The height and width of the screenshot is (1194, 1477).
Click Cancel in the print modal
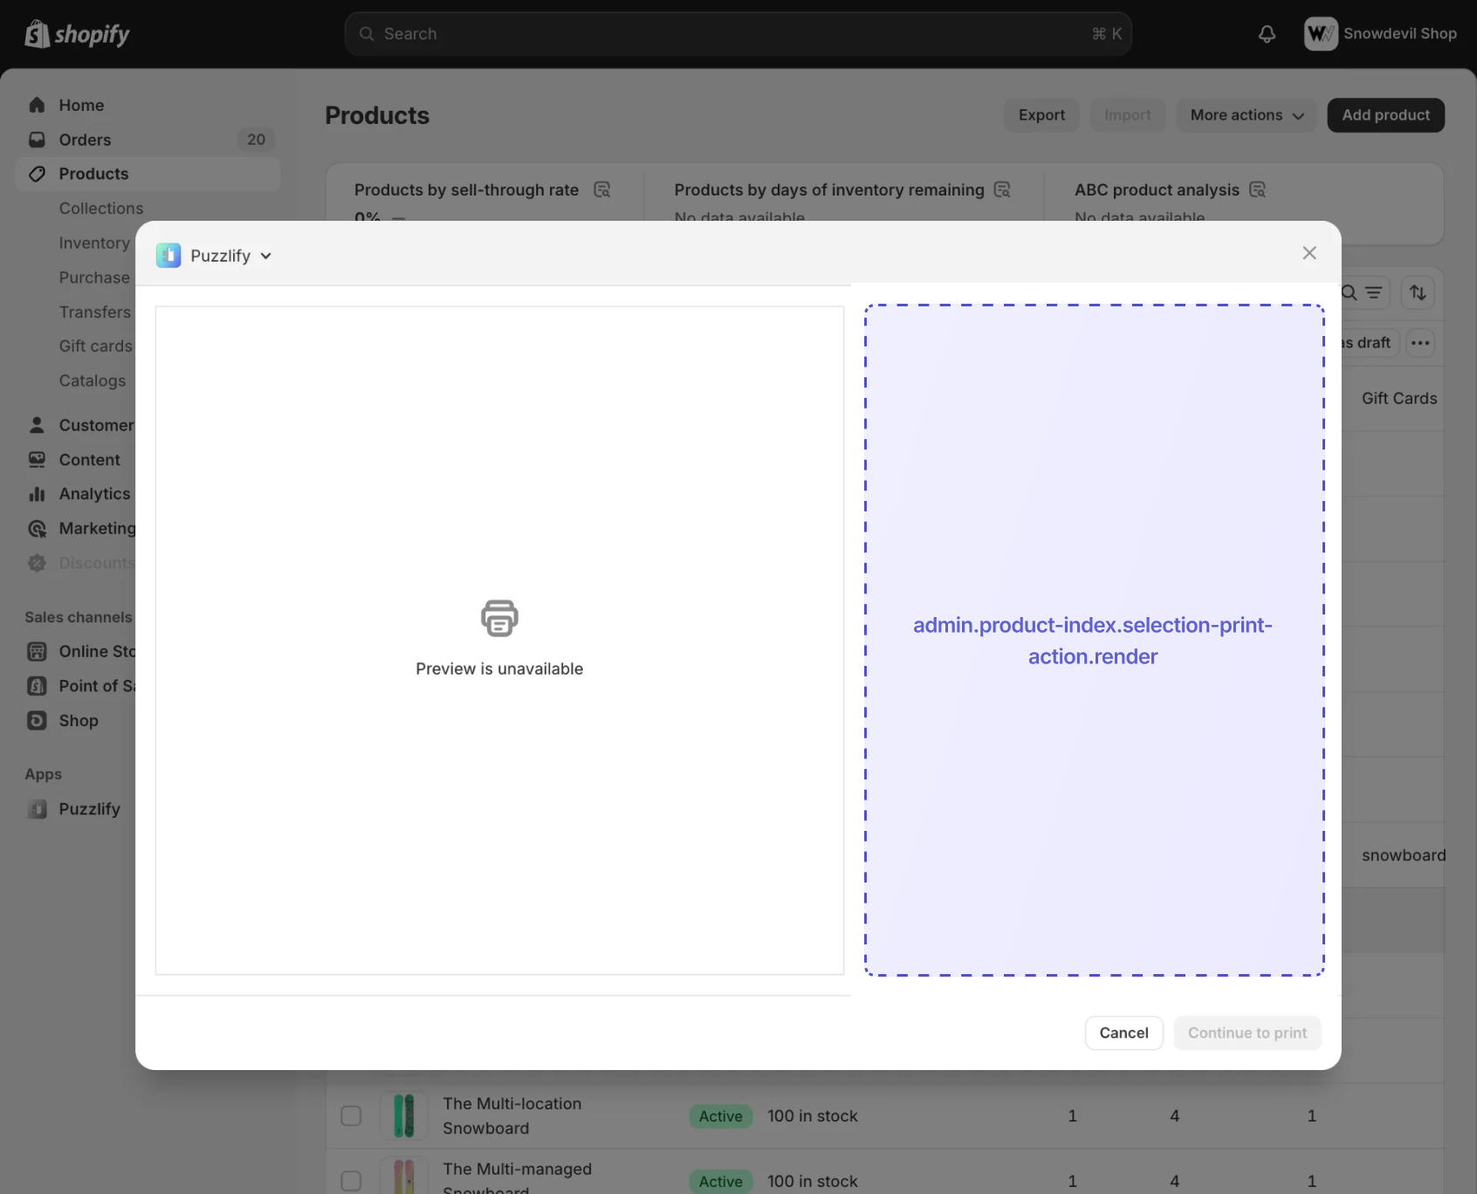1123,1033
